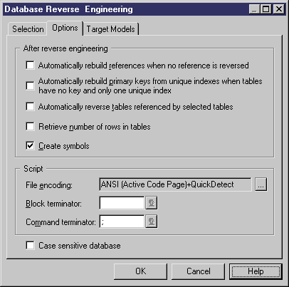Viewport: 289px width, 287px height.
Task: Focus the Block terminator input field
Action: tap(122, 203)
